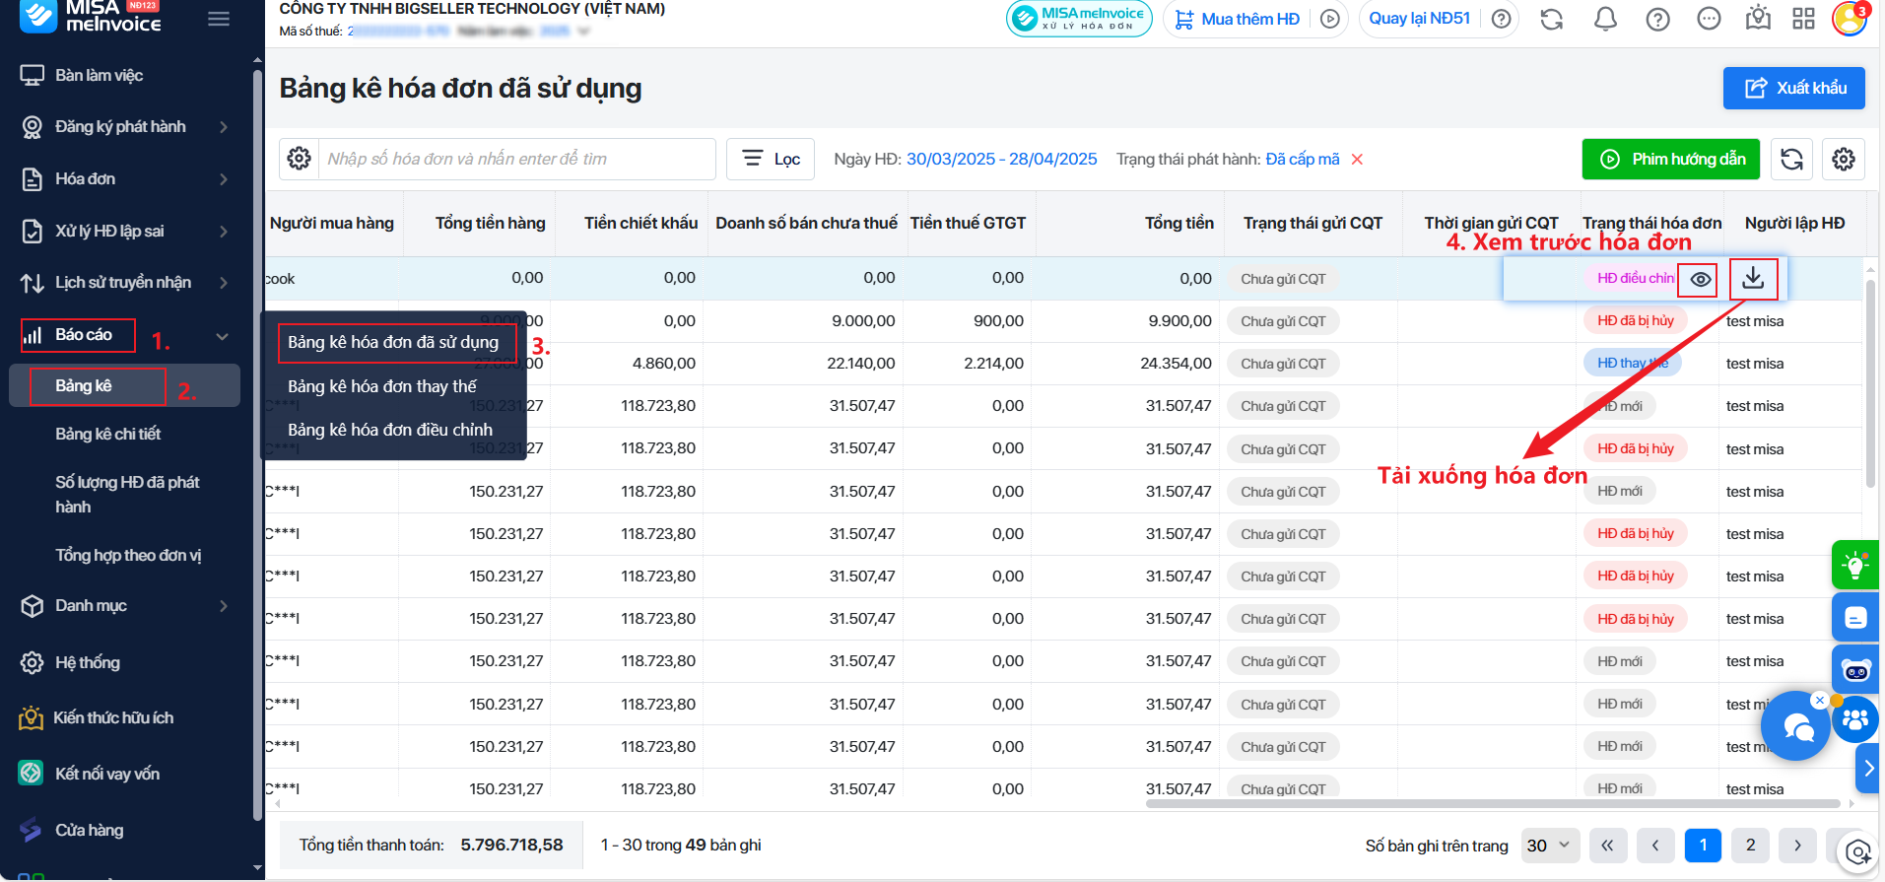Choose Bảng kê hóa đơn điều chỉnh
The image size is (1885, 882).
[x=390, y=430]
